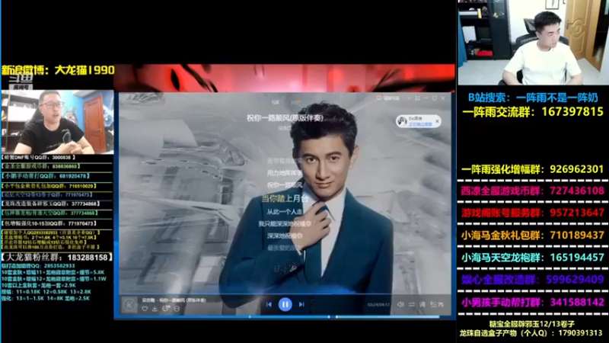Maximize the music player window
The image size is (609, 343).
pos(435,98)
